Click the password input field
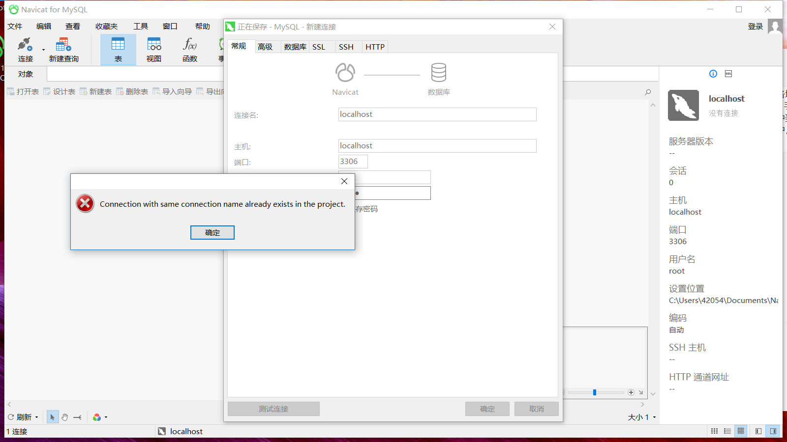Image resolution: width=787 pixels, height=442 pixels. (x=393, y=193)
